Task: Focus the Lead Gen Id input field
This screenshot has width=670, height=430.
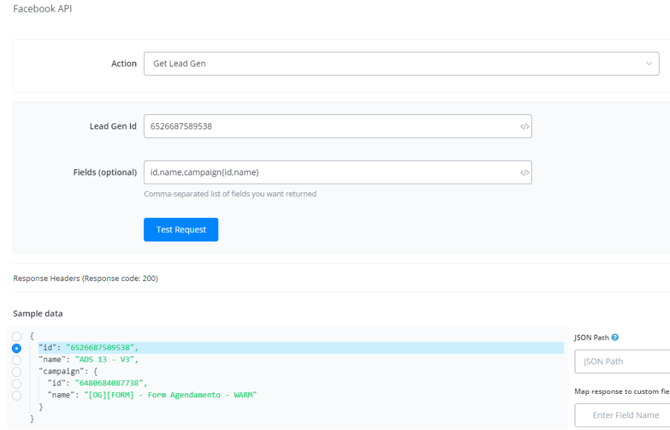Action: pyautogui.click(x=329, y=127)
